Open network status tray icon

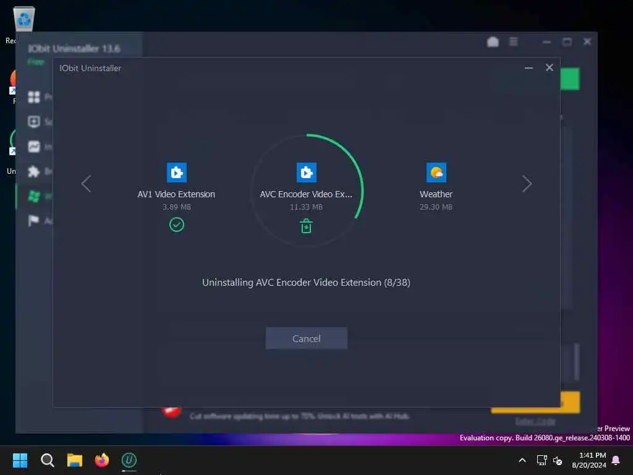[542, 460]
